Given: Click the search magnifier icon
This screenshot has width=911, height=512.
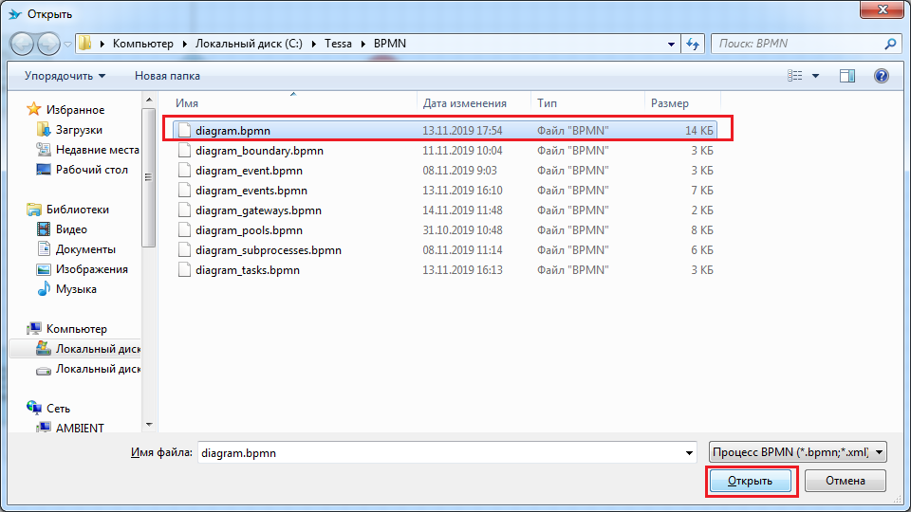Looking at the screenshot, I should 890,44.
